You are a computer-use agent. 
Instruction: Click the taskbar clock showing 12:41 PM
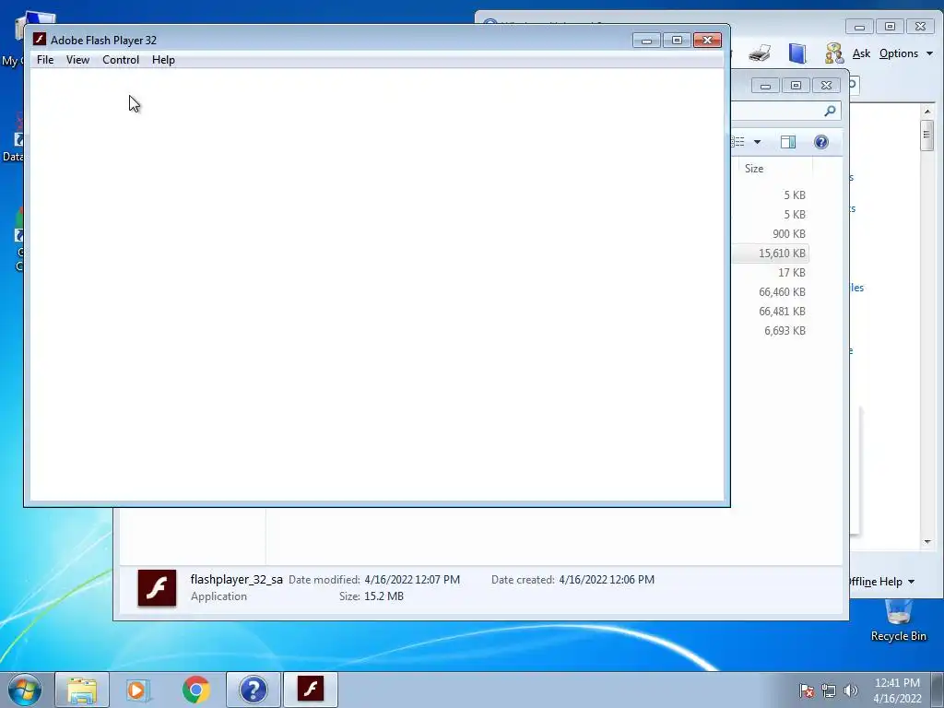click(897, 690)
